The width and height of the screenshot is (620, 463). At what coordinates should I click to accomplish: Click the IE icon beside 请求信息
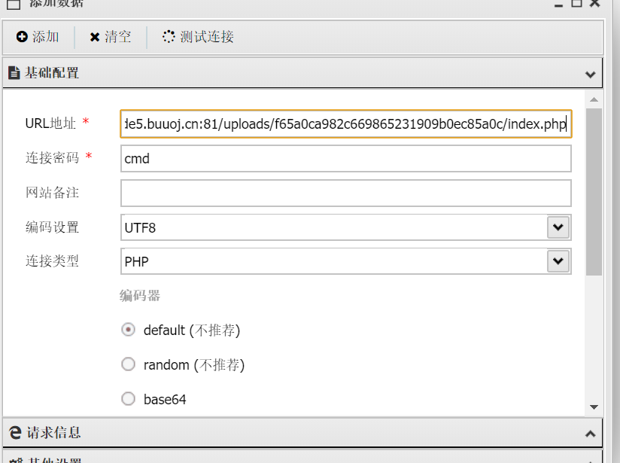point(15,432)
